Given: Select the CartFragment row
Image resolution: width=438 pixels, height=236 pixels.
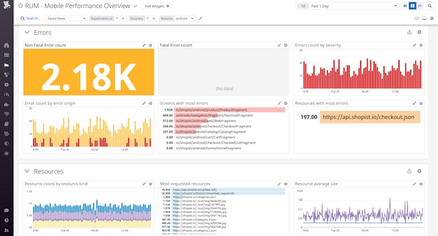Looking at the screenshot, I should (223, 137).
